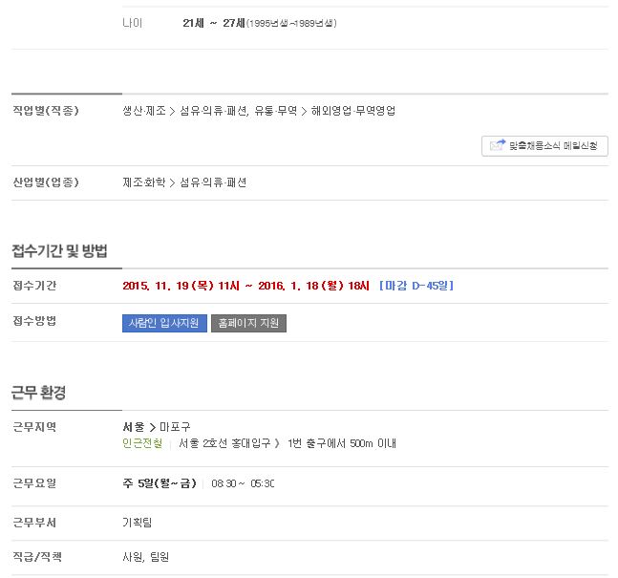Click the envelope icon on mail subscription button

point(497,145)
